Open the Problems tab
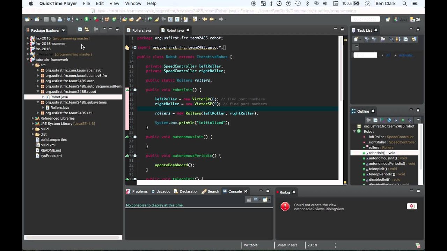This screenshot has width=447, height=251. (x=137, y=191)
